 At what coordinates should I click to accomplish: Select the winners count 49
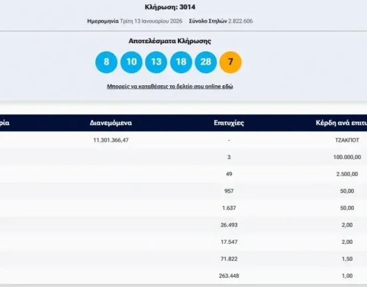coord(229,174)
